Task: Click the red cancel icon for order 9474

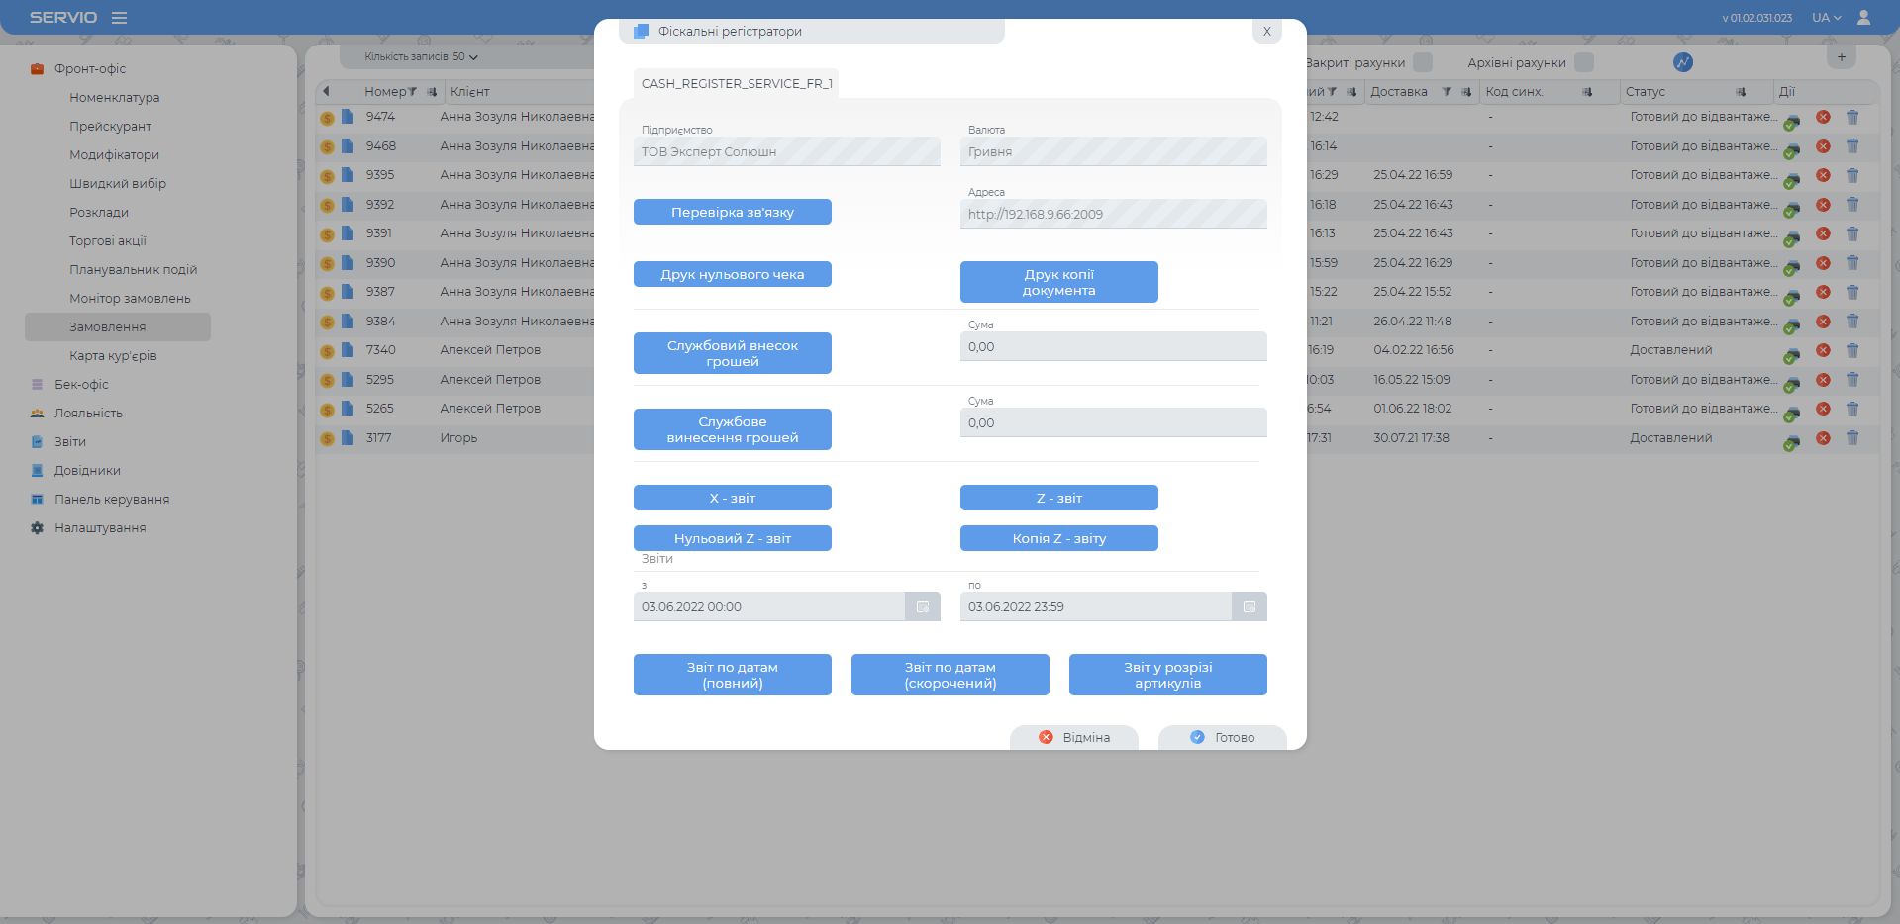Action: tap(1823, 117)
